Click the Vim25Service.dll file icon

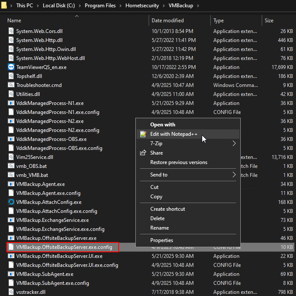[x=11, y=157]
